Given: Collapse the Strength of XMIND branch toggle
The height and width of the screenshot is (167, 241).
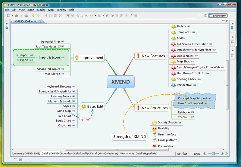Looking at the screenshot, I should (x=149, y=137).
